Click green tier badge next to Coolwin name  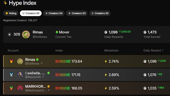click(48, 73)
